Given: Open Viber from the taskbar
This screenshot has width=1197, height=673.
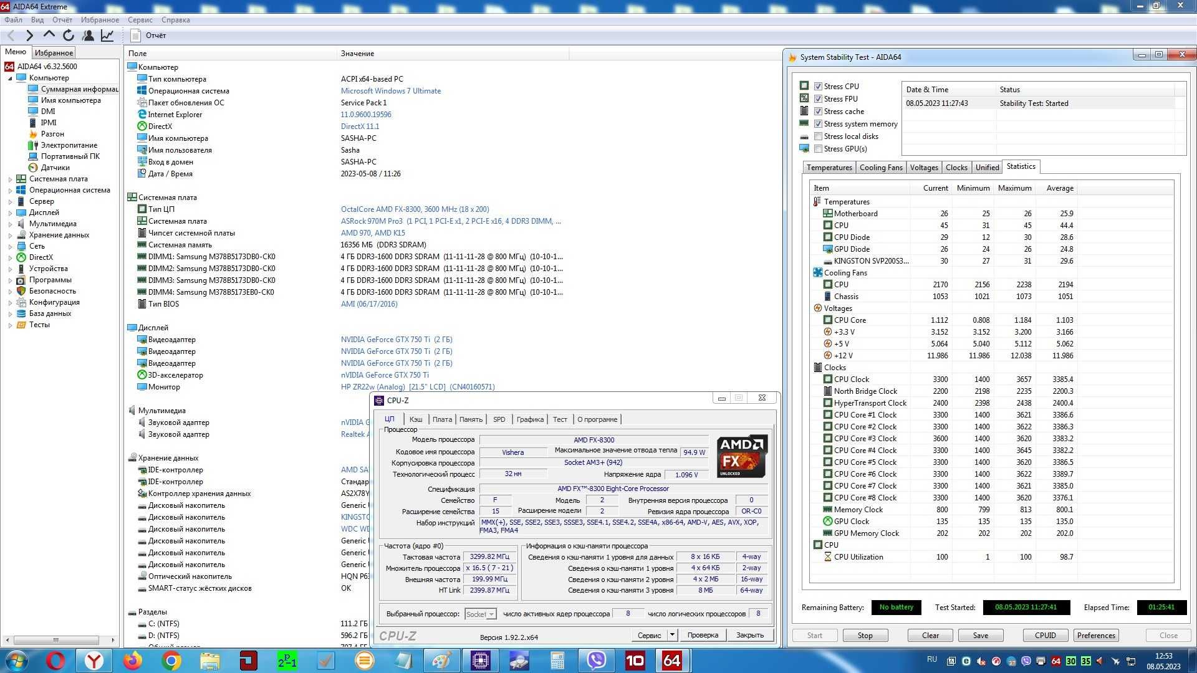Looking at the screenshot, I should click(597, 661).
